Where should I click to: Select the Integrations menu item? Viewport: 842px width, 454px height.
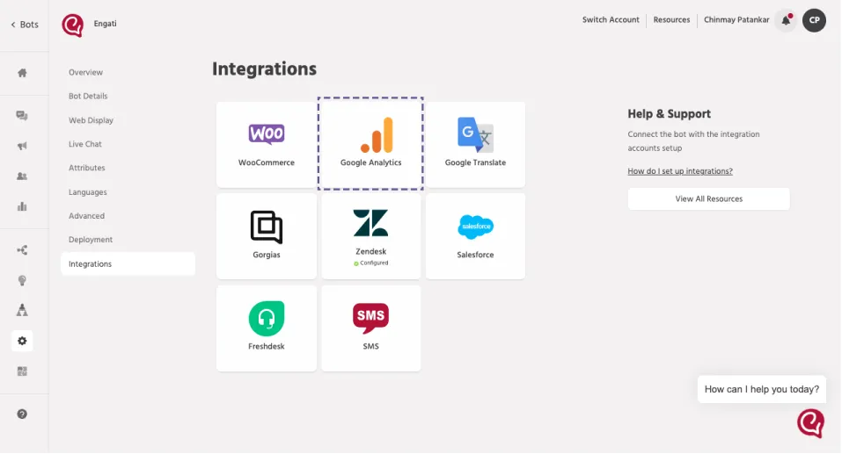(128, 263)
